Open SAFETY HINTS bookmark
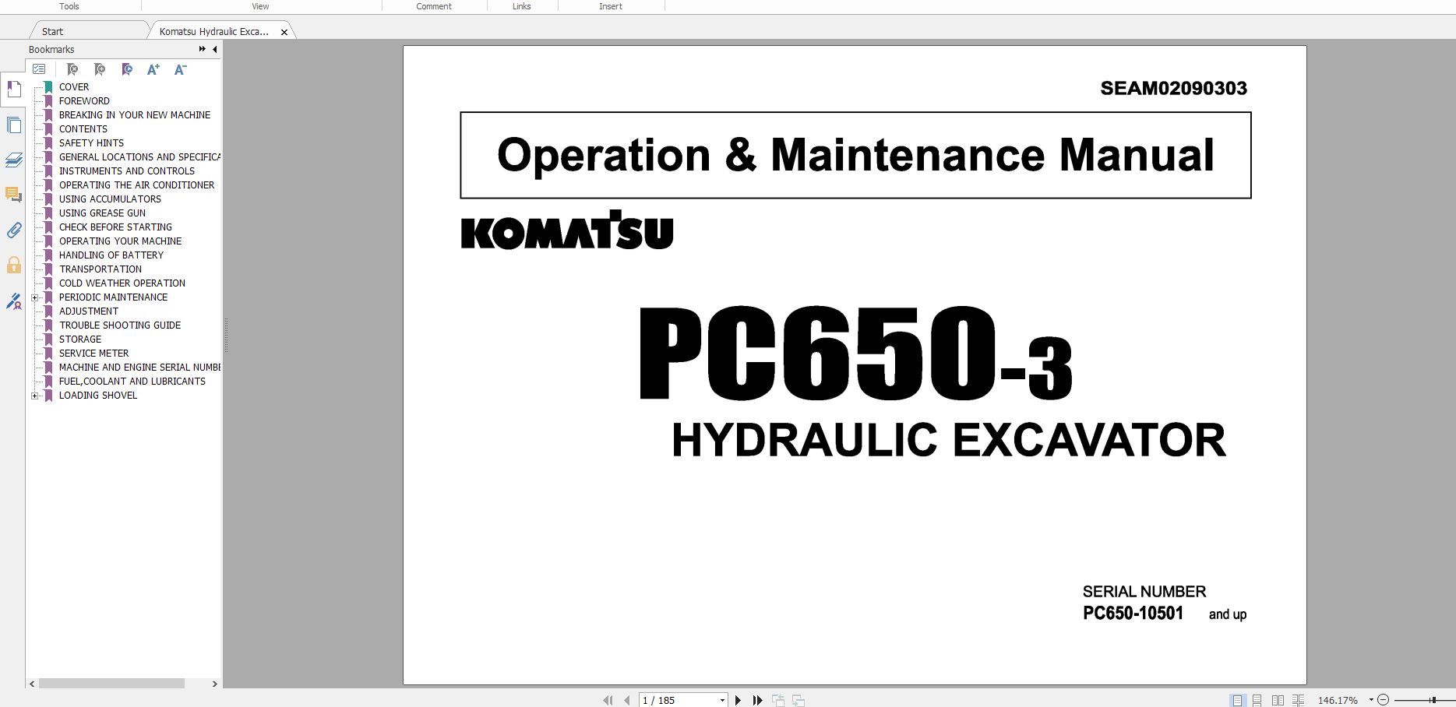 click(x=91, y=143)
